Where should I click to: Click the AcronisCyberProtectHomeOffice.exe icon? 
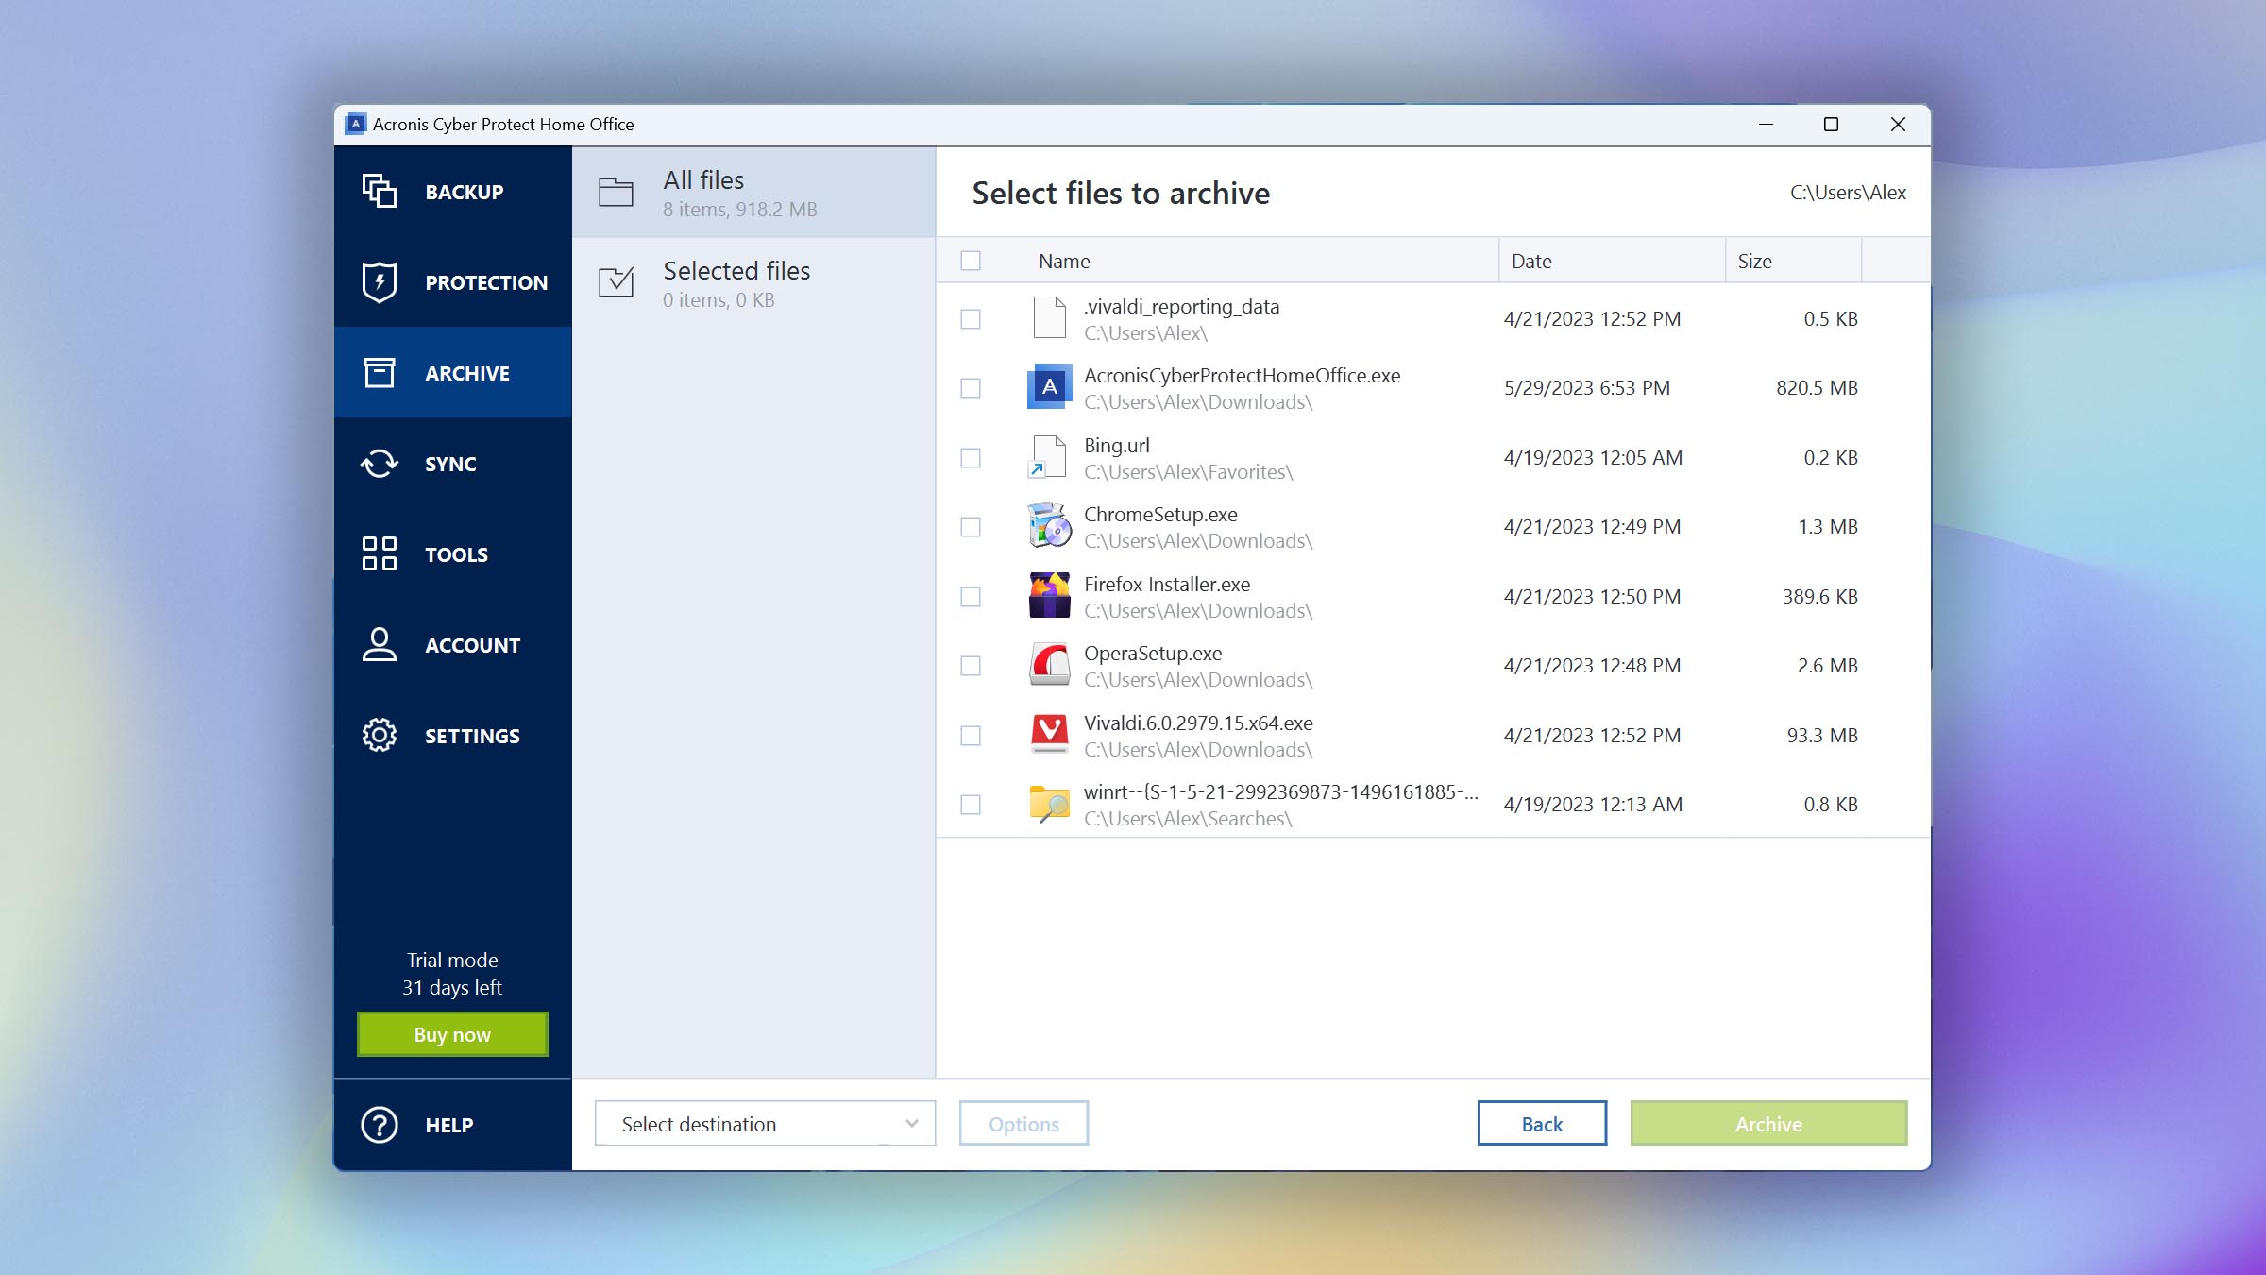pos(1049,387)
